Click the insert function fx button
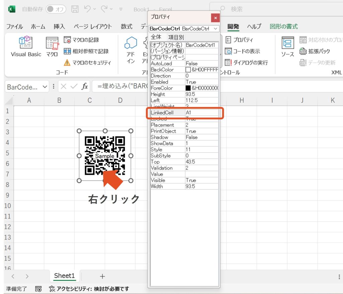The height and width of the screenshot is (294, 343). [84, 86]
